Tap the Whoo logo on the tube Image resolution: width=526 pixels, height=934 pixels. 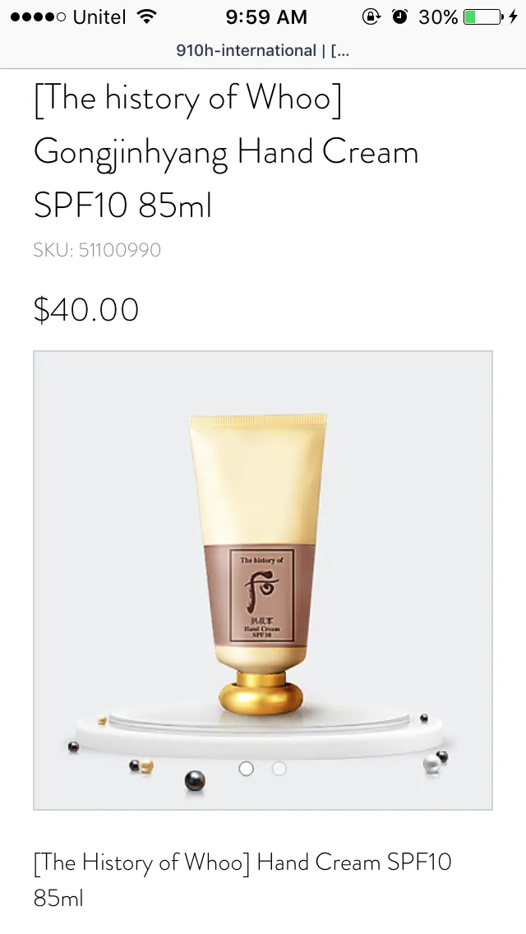(x=261, y=587)
